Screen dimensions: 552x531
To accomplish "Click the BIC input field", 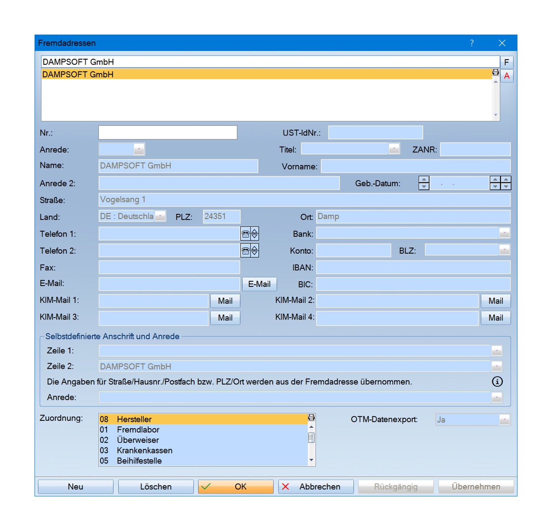I will pyautogui.click(x=413, y=284).
